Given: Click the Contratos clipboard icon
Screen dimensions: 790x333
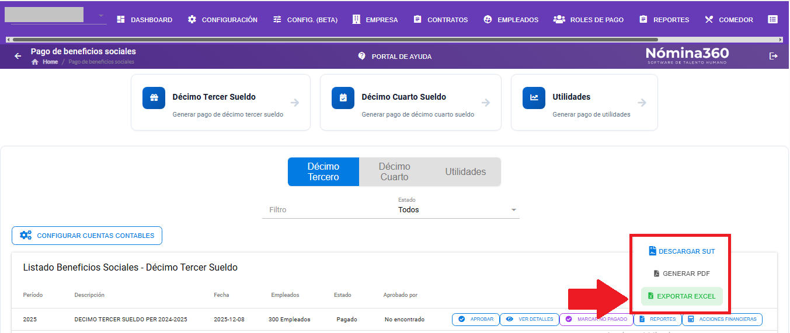Looking at the screenshot, I should pos(417,19).
